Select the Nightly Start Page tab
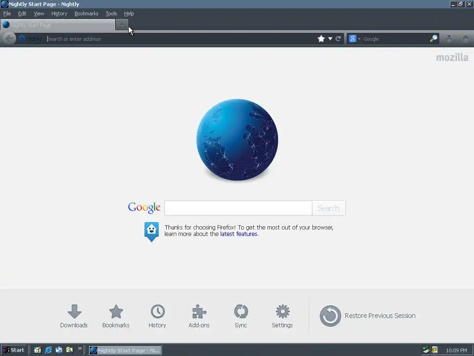 pos(58,25)
